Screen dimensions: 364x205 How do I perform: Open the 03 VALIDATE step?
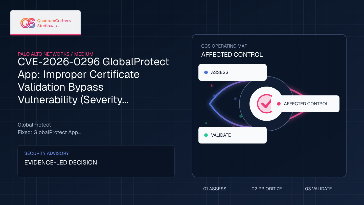[x=318, y=189]
